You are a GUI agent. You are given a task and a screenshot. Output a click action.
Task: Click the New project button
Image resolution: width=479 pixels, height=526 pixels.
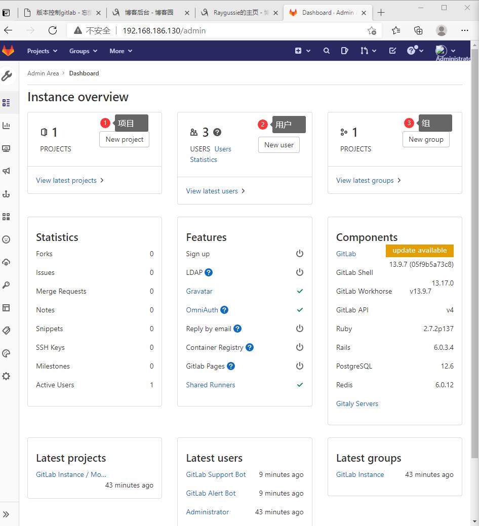click(124, 139)
